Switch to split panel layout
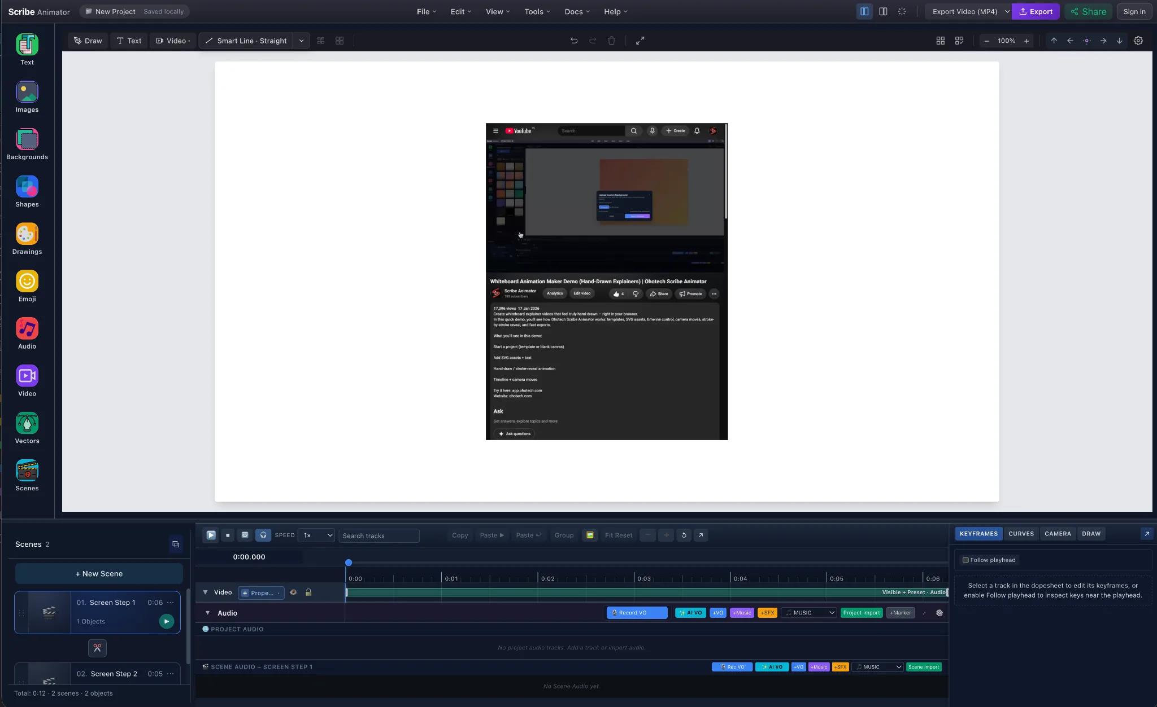This screenshot has height=707, width=1157. click(x=883, y=11)
